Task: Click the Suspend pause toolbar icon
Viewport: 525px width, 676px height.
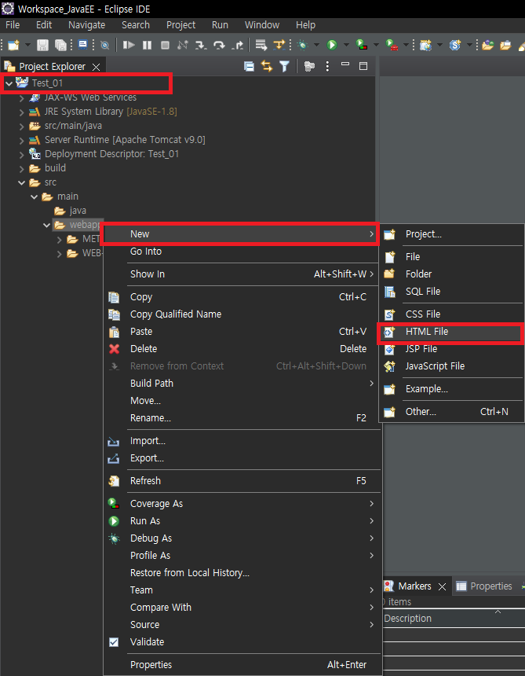Action: [x=147, y=45]
